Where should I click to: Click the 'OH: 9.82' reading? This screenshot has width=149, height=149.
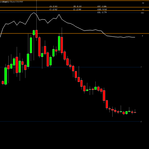point(102,9)
